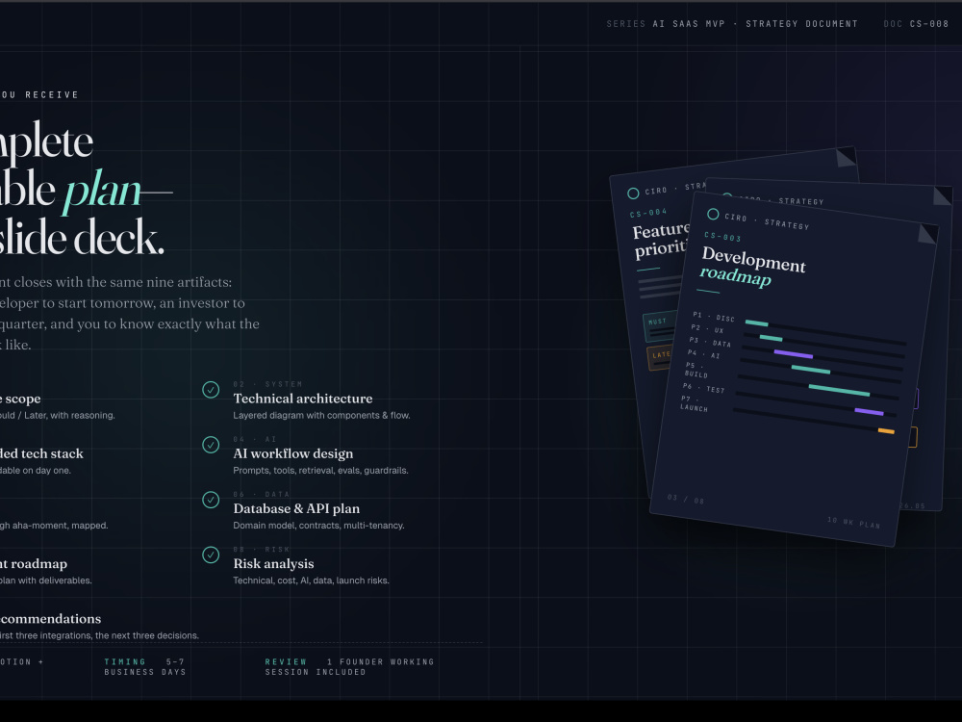Click the orange bar for P7 · LAUNCH
The width and height of the screenshot is (962, 722).
coord(886,431)
